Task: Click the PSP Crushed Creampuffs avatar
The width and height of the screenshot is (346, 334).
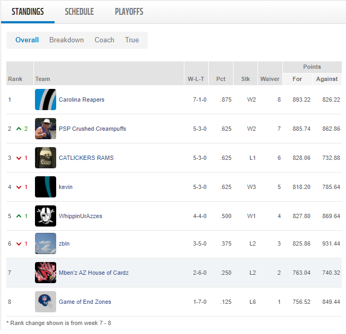Action: [46, 129]
